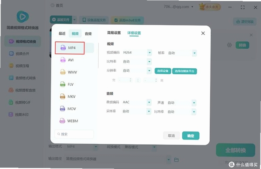Click 设备添加文件 button
Image resolution: width=261 pixels, height=169 pixels.
tap(94, 20)
